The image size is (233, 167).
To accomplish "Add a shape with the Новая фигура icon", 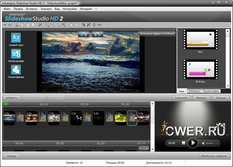I will pos(16,70).
